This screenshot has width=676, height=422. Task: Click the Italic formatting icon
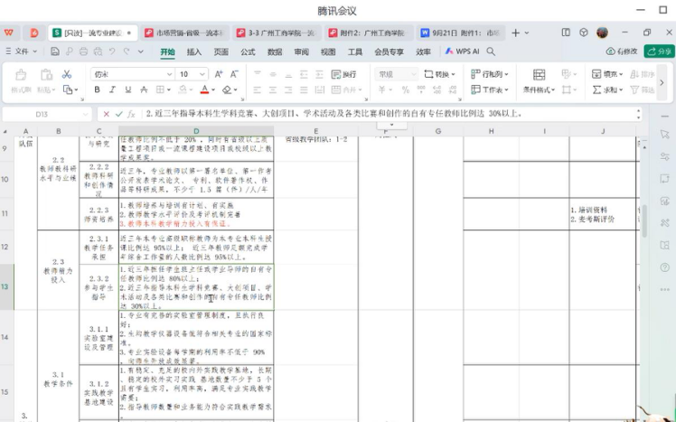click(112, 90)
